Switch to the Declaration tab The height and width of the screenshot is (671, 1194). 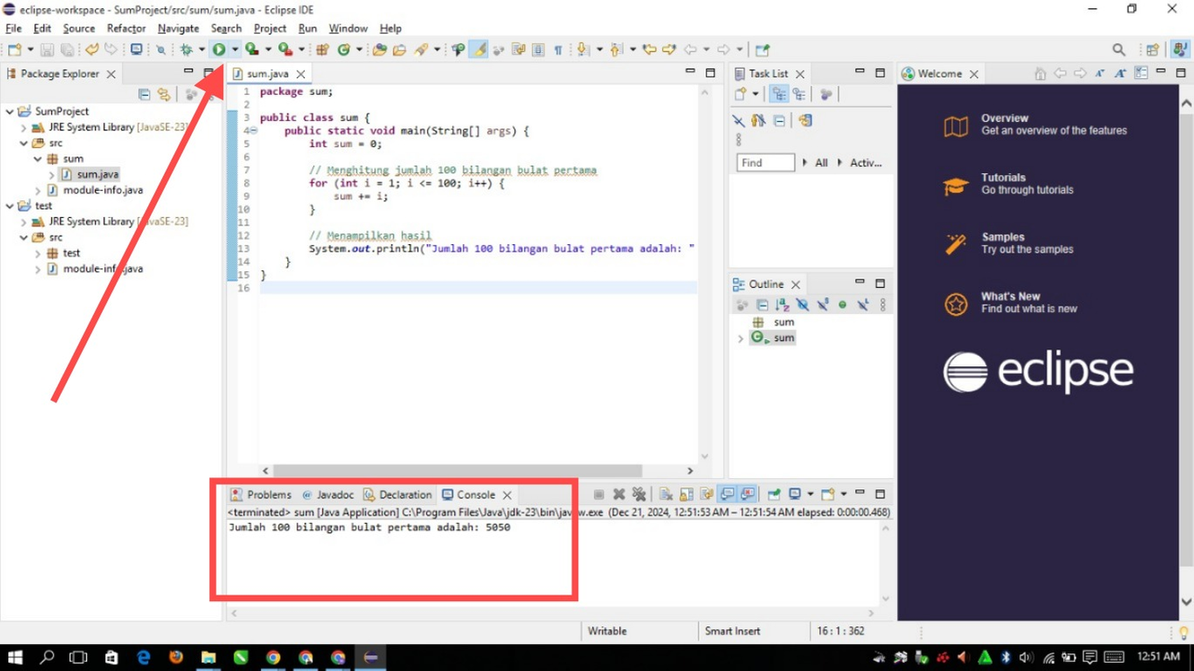click(x=397, y=495)
